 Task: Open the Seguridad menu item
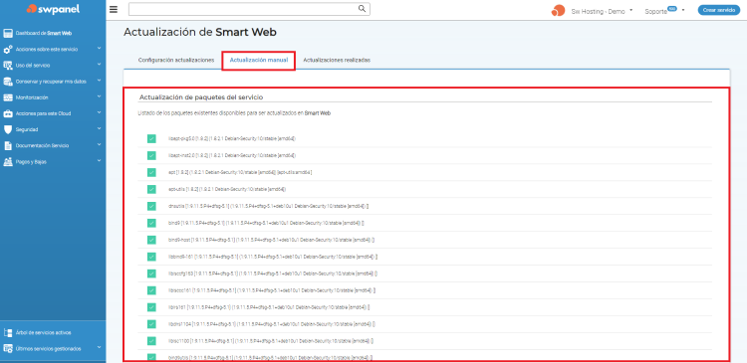[x=27, y=129]
